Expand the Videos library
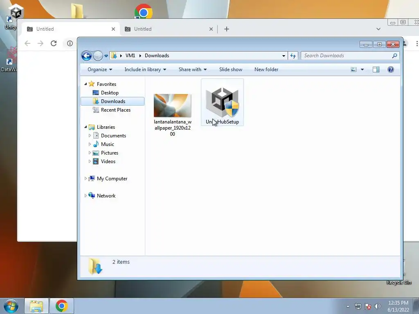Screen dimensions: 419x314 click(90, 161)
